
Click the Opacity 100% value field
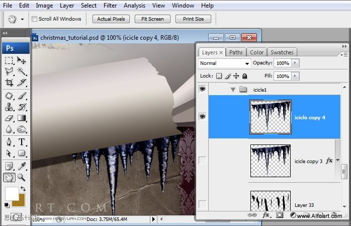[x=283, y=63]
